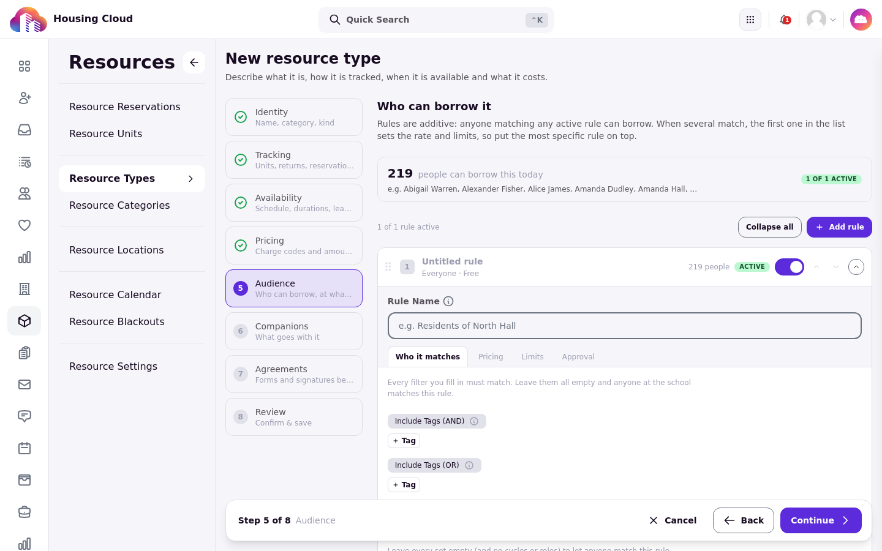This screenshot has width=882, height=551.
Task: Open the notifications bell
Action: click(x=785, y=20)
